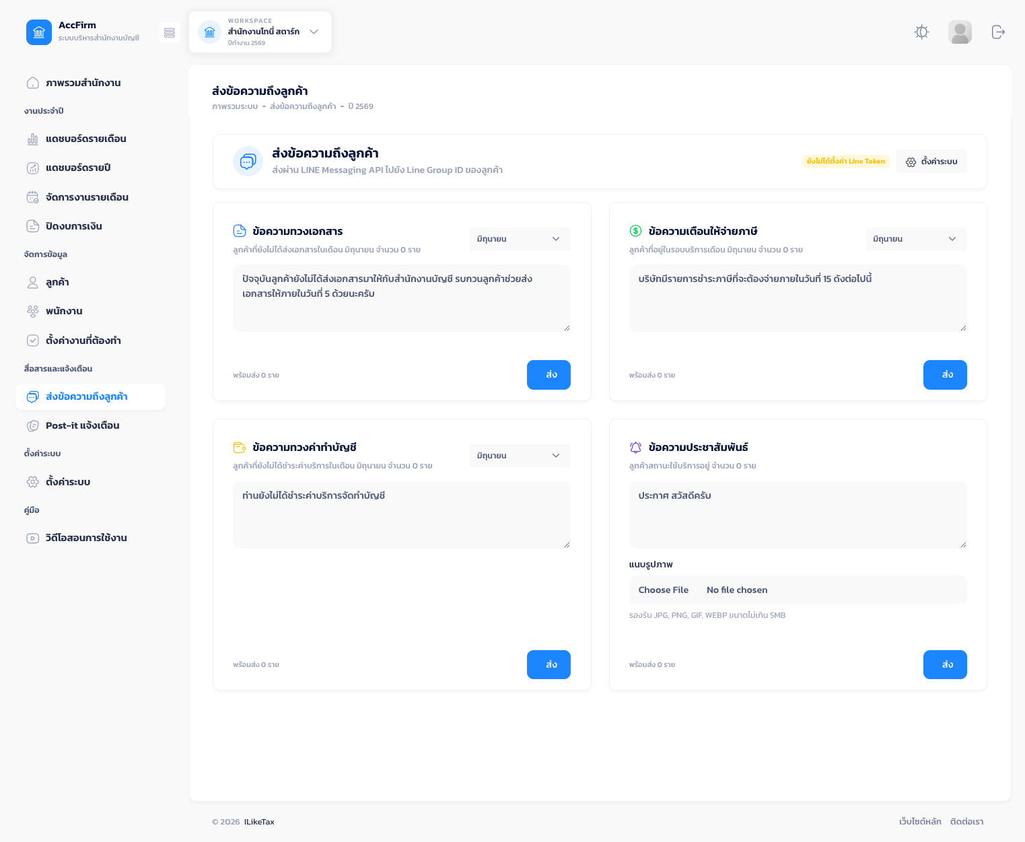Click sticker icon for Post-it แจ้งเตือน
The image size is (1025, 842).
click(32, 425)
